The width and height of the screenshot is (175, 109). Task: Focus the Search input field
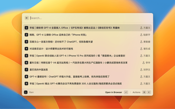(x=87, y=18)
